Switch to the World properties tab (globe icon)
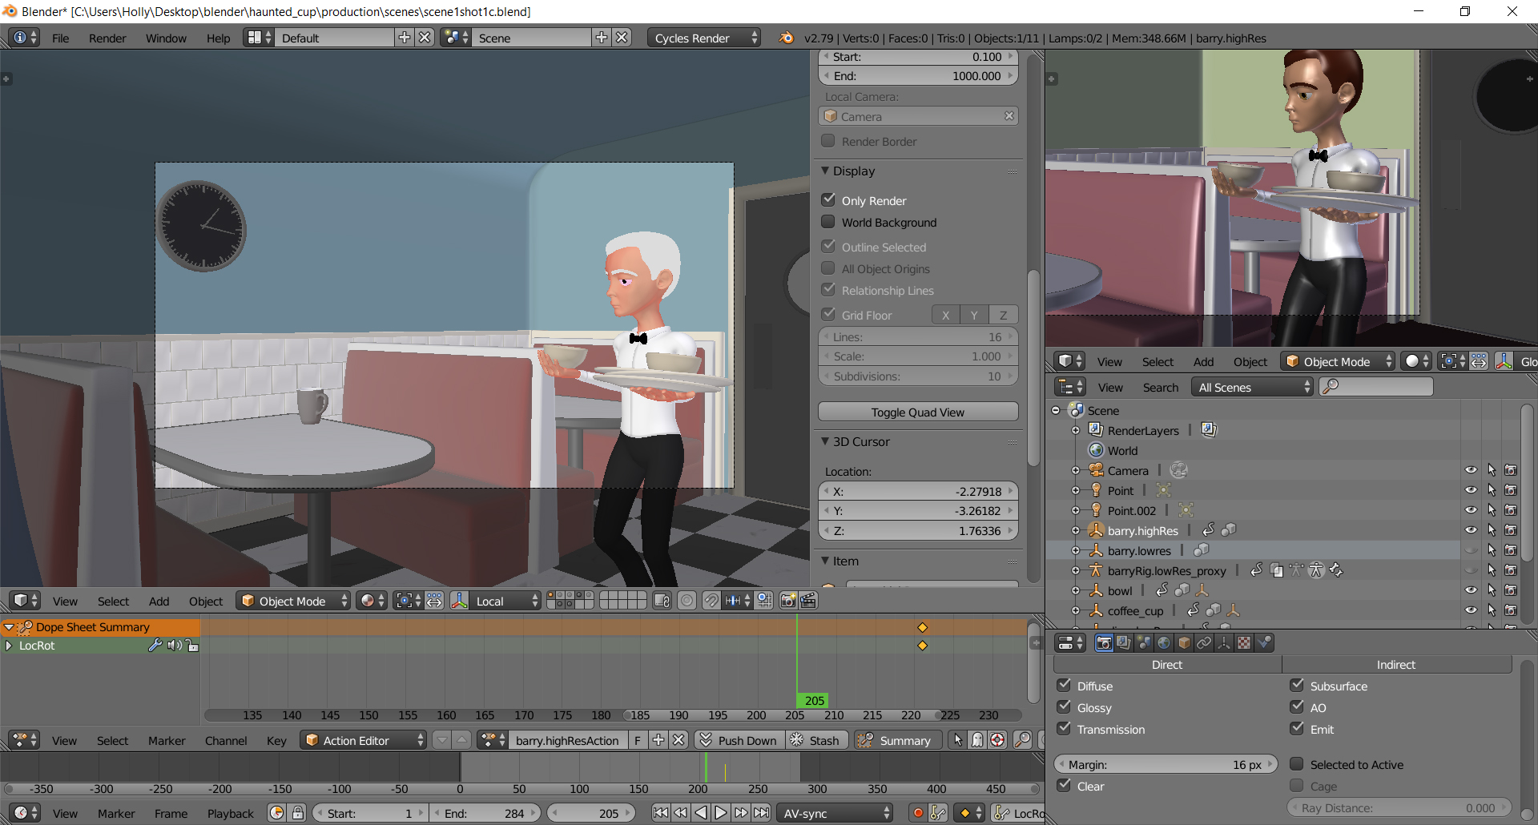 1164,642
